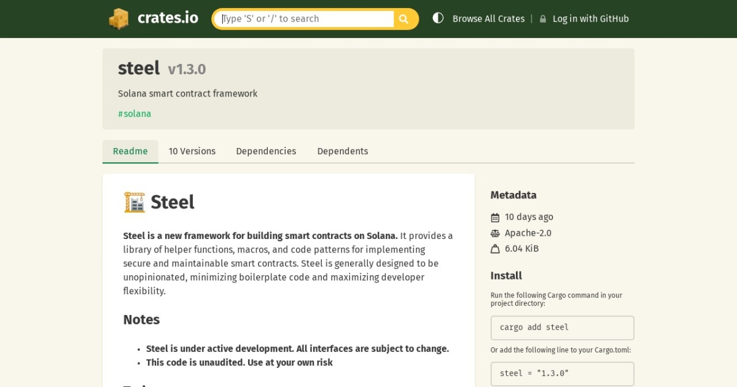Focus the crate search input field

307,19
